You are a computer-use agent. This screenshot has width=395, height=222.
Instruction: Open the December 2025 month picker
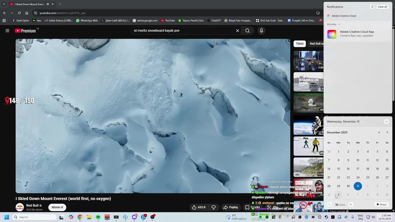[337, 133]
